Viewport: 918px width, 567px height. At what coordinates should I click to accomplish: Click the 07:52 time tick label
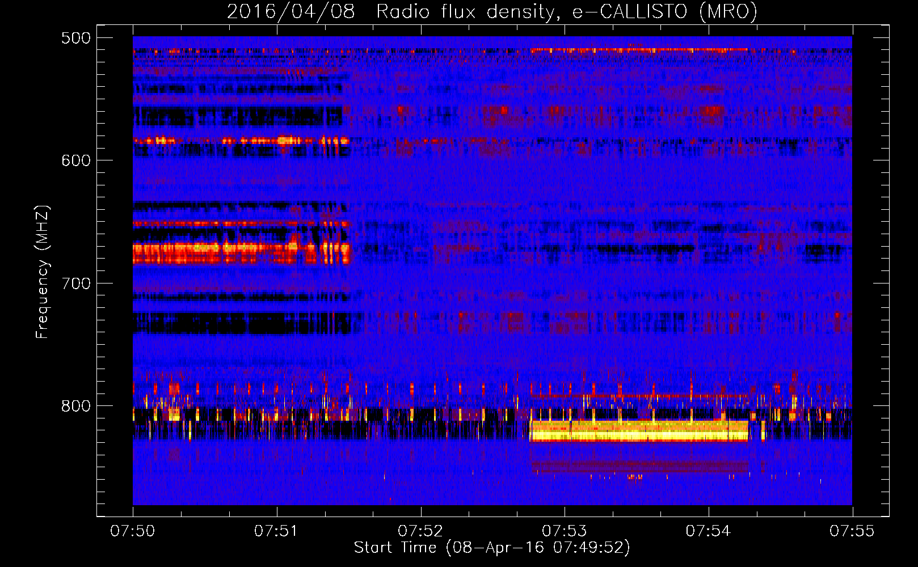pyautogui.click(x=420, y=531)
